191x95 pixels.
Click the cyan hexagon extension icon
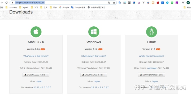coord(167,3)
